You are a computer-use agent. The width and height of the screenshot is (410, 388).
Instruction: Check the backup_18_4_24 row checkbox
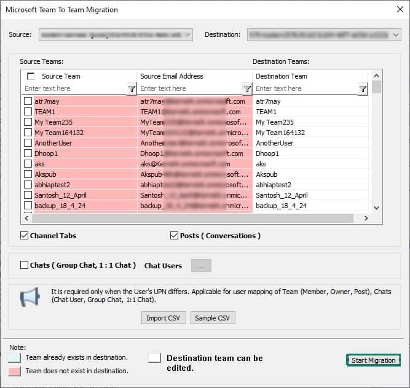coord(28,206)
